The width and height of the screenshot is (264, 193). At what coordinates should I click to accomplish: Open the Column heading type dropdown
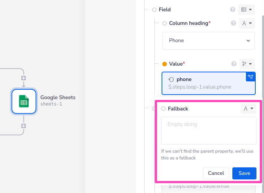tap(247, 23)
